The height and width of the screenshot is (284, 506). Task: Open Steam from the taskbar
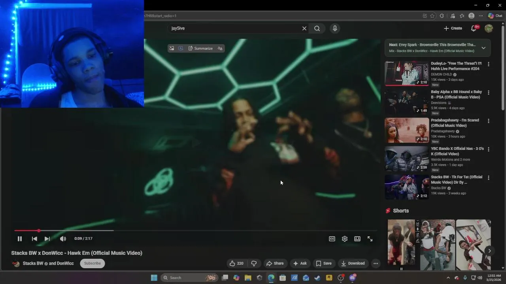click(x=317, y=278)
